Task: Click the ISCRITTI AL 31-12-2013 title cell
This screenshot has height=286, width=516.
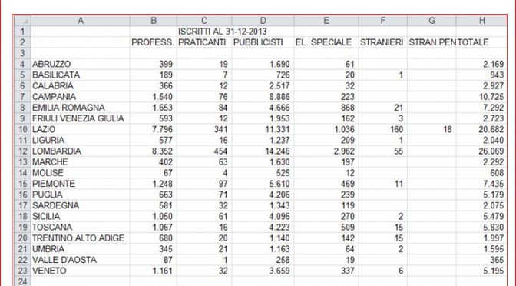Action: (x=223, y=32)
